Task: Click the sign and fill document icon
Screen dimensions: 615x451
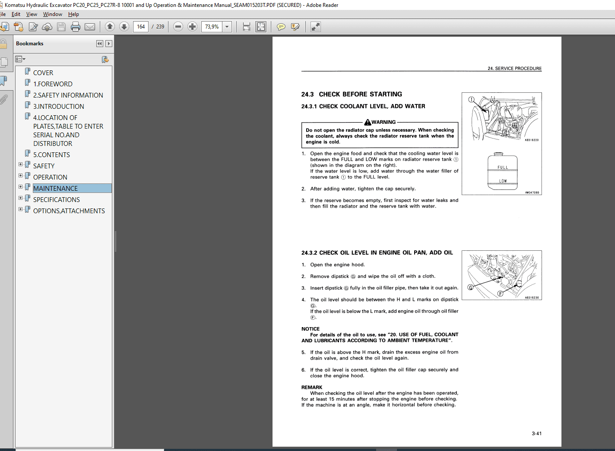Action: 33,27
